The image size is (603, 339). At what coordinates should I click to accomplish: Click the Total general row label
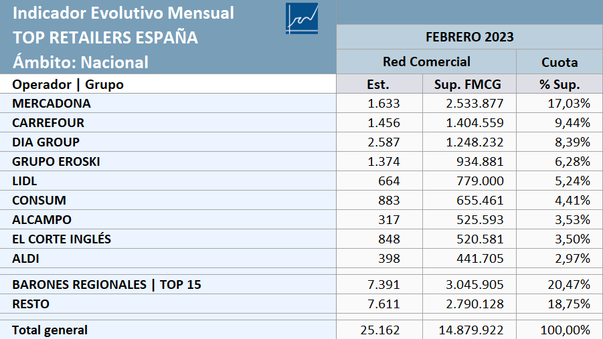(50, 330)
